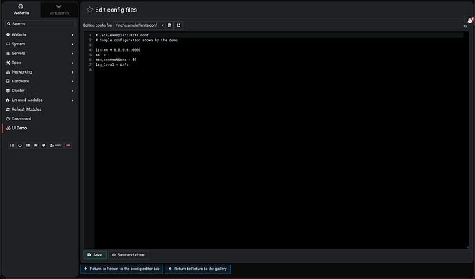
Task: Click the Hardware icon in sidebar
Action: 8,81
